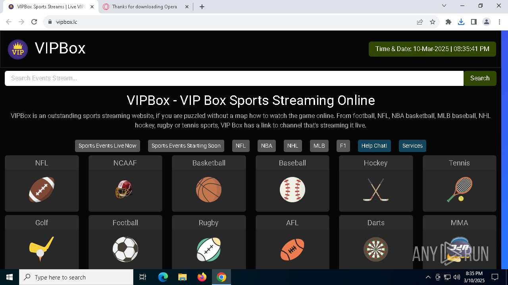Open Windows Start menu
Image resolution: width=508 pixels, height=285 pixels.
pos(10,277)
